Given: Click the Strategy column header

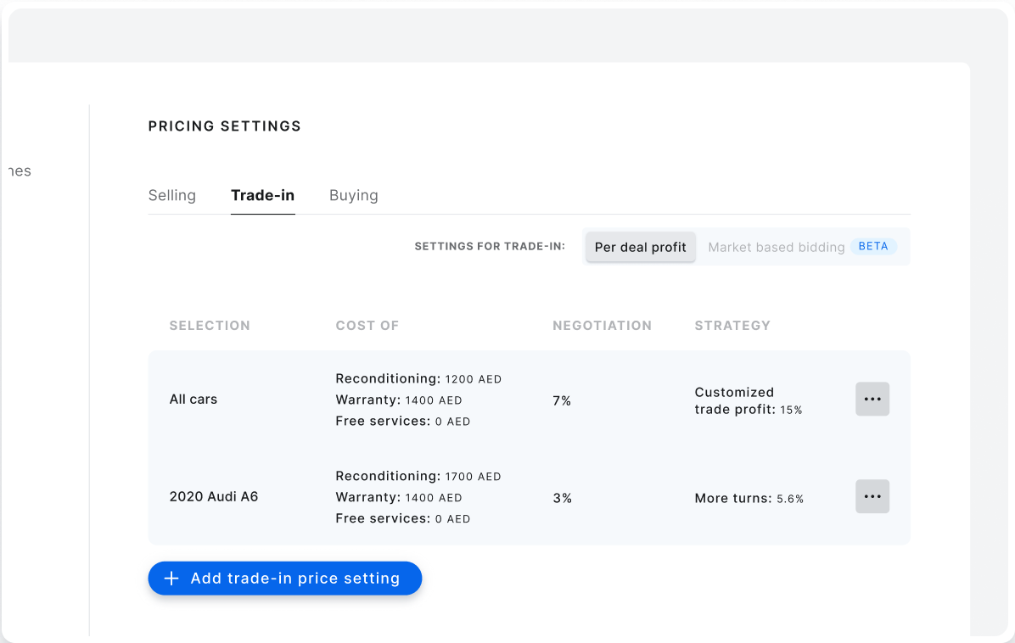Looking at the screenshot, I should pyautogui.click(x=732, y=326).
